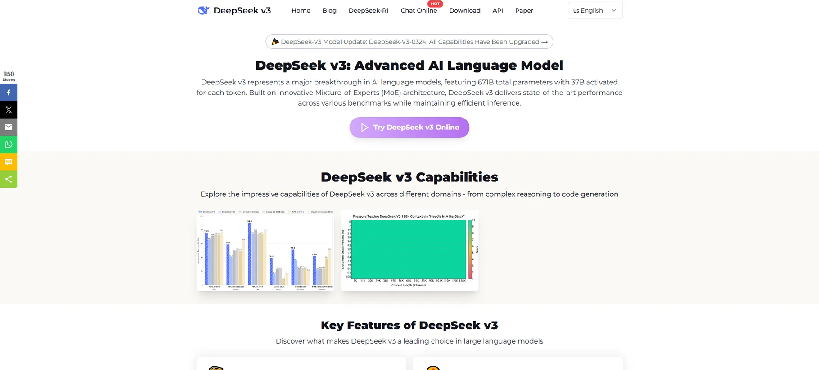Share the page on WhatsApp
The image size is (819, 370).
tap(9, 145)
